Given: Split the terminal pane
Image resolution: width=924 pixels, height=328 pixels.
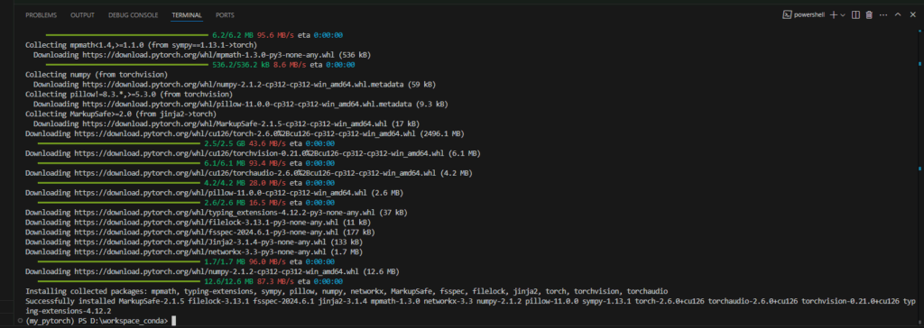Looking at the screenshot, I should click(855, 14).
